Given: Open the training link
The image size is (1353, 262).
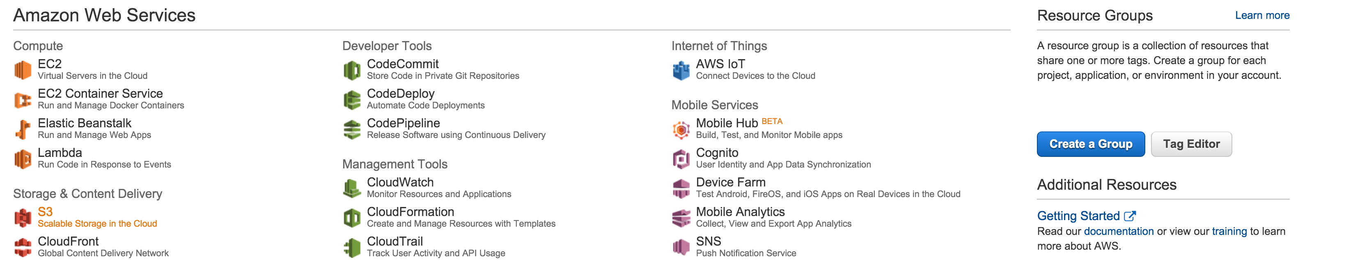Looking at the screenshot, I should click(1229, 231).
